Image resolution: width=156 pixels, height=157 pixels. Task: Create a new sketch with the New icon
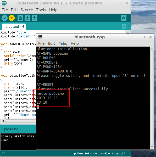tap(20, 18)
